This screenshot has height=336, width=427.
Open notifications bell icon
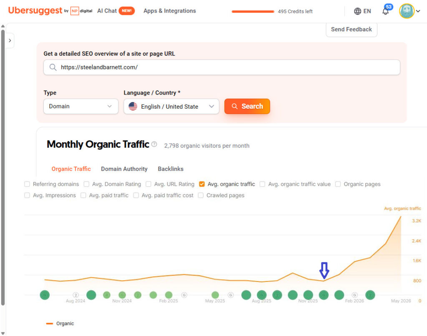[385, 12]
